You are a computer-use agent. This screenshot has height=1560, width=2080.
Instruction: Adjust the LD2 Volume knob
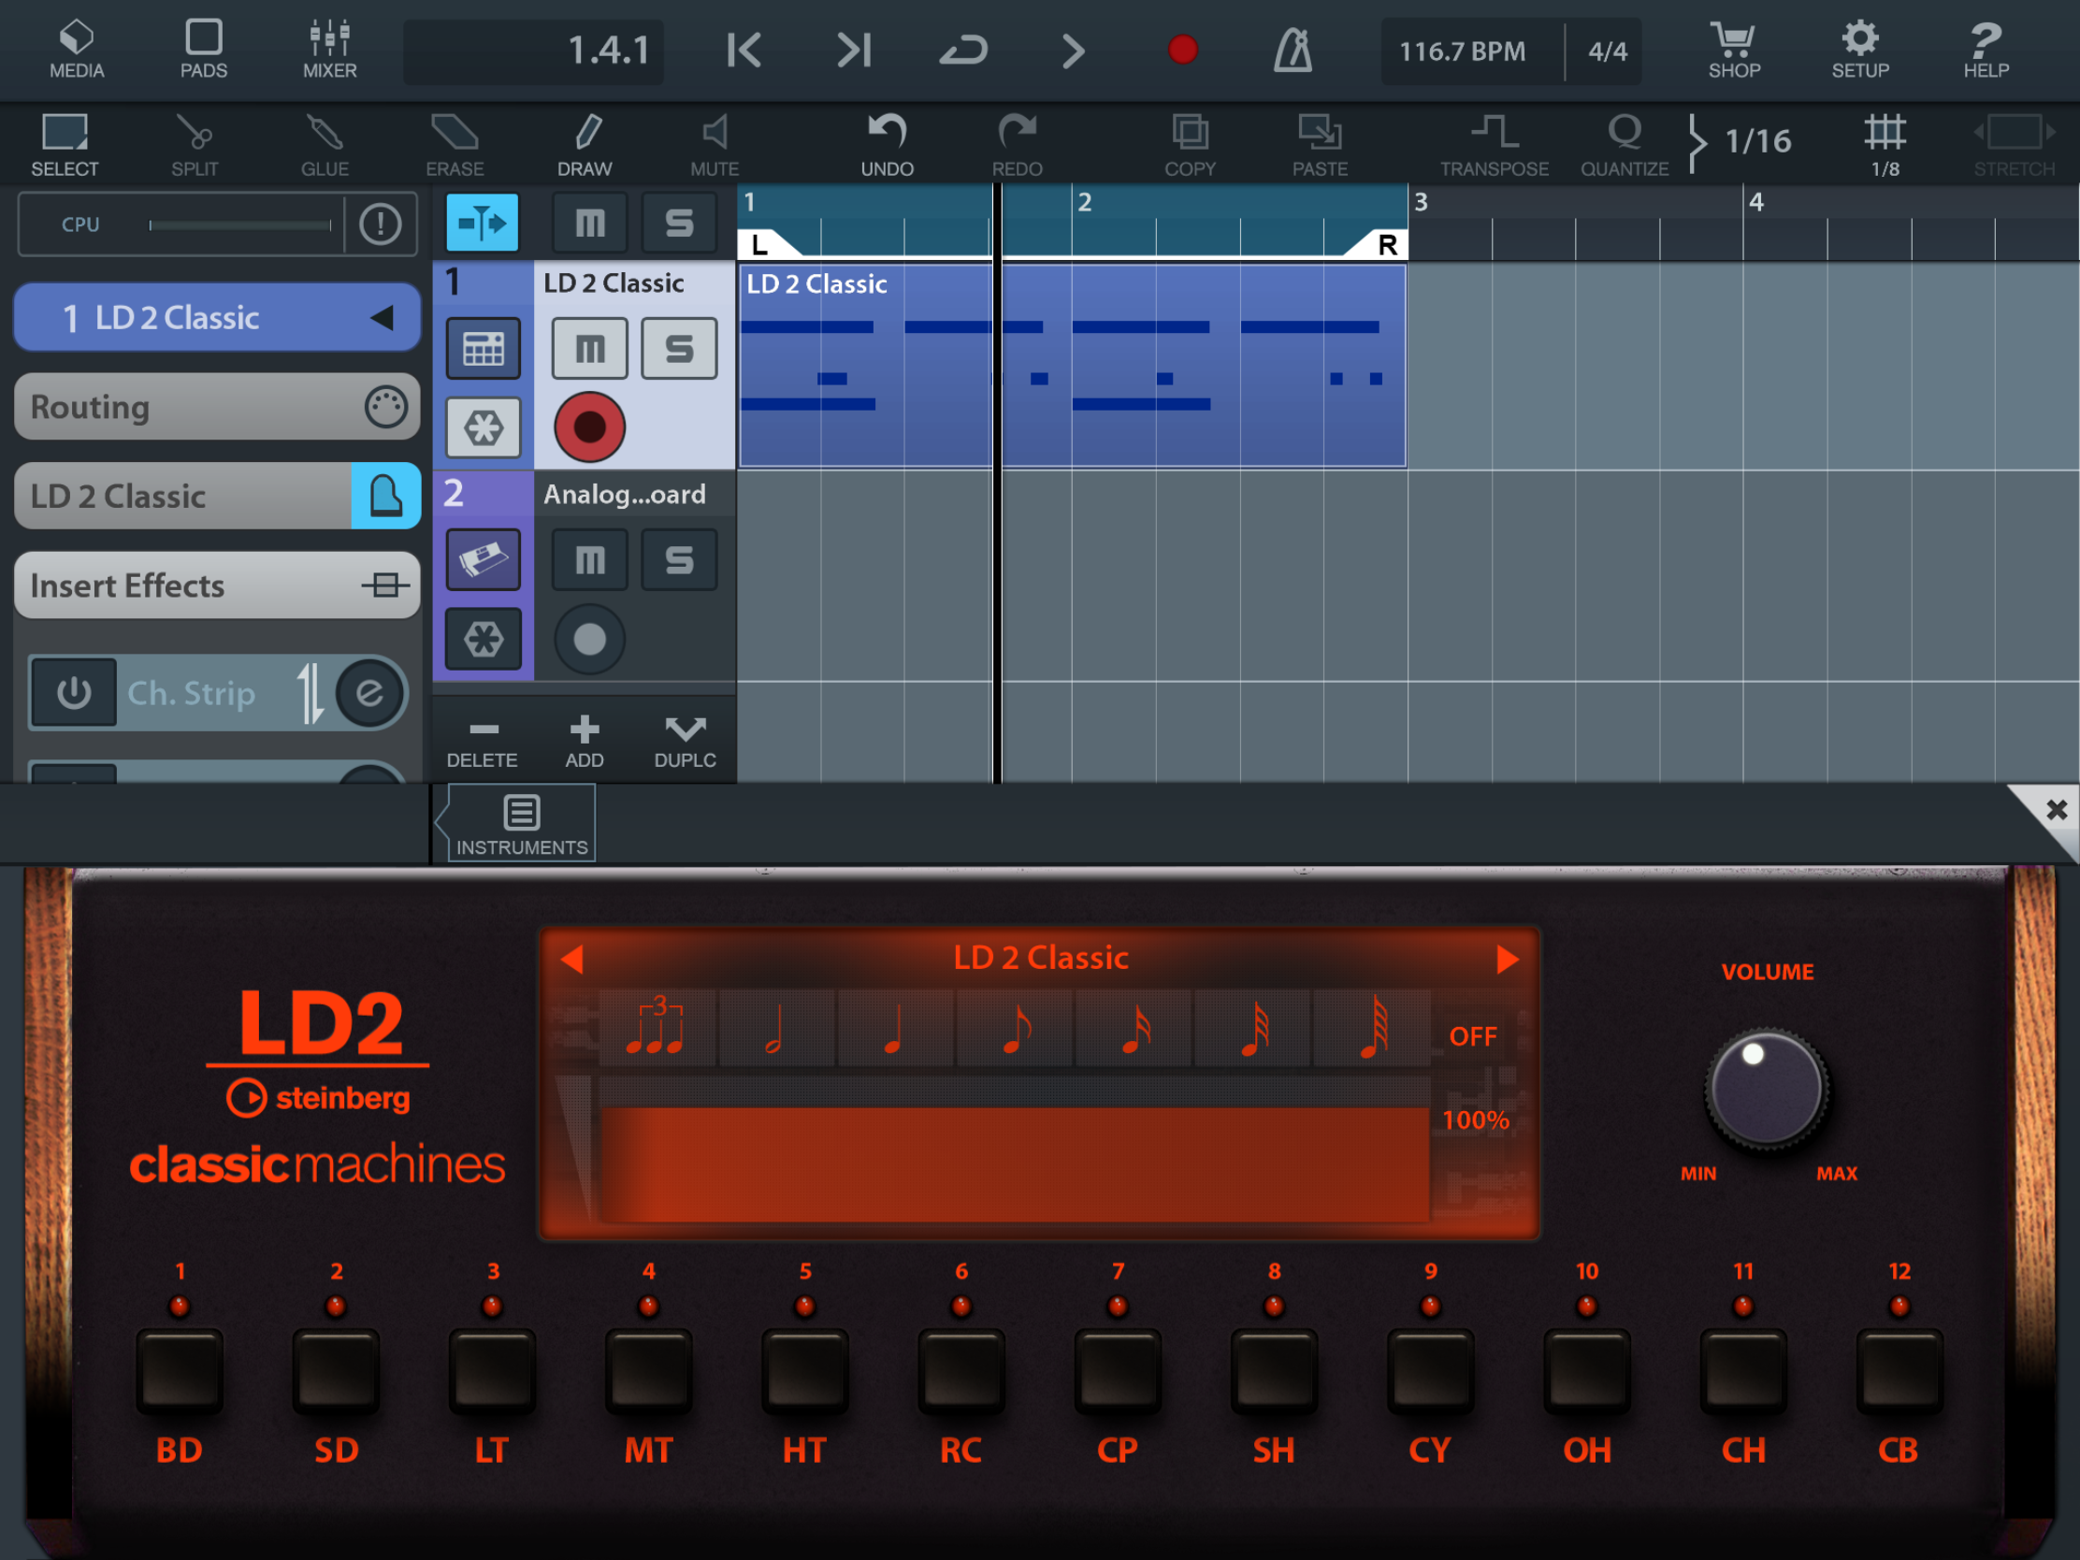(1767, 1089)
